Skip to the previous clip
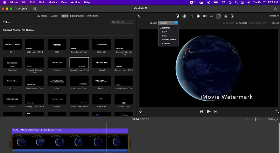 pos(201,112)
